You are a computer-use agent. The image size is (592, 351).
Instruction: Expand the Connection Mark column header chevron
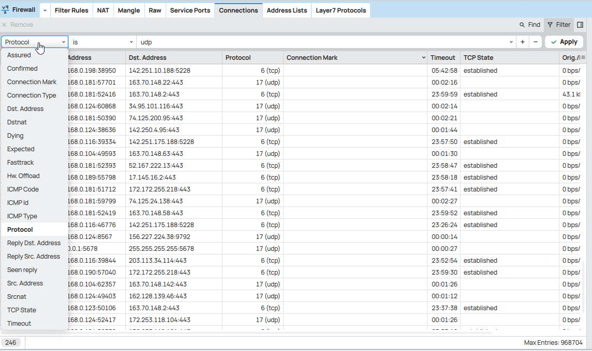(x=424, y=58)
